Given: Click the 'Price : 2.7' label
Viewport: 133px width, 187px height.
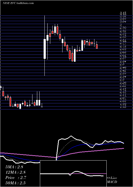Looking at the screenshot, I should coord(15,178).
